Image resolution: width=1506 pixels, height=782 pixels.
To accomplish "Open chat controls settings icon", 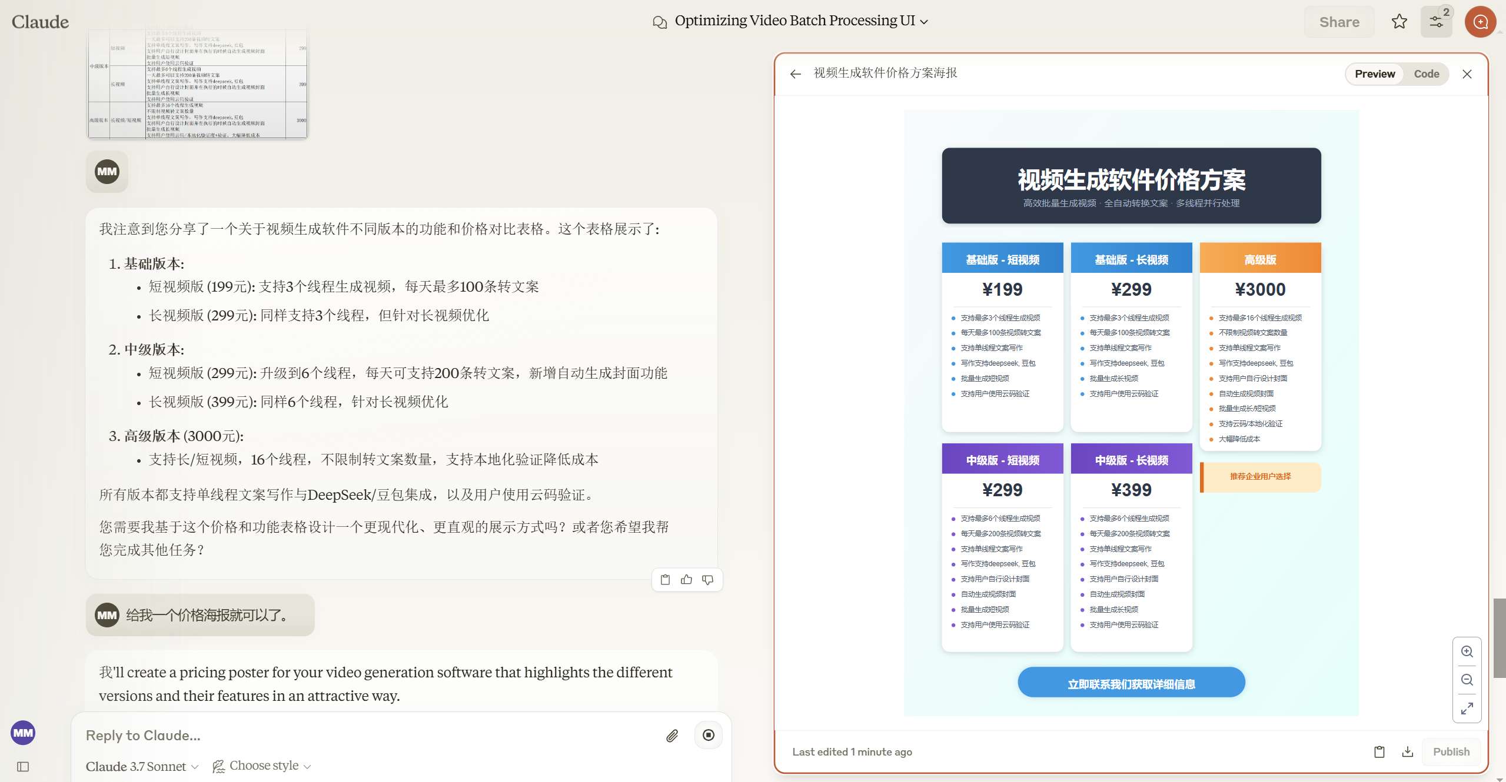I will [1436, 22].
